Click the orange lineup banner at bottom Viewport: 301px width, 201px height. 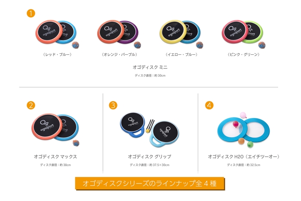(x=150, y=183)
